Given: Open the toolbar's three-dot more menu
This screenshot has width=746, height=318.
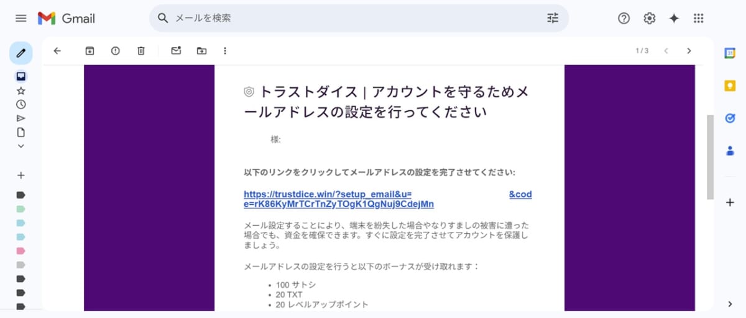Looking at the screenshot, I should coord(225,51).
